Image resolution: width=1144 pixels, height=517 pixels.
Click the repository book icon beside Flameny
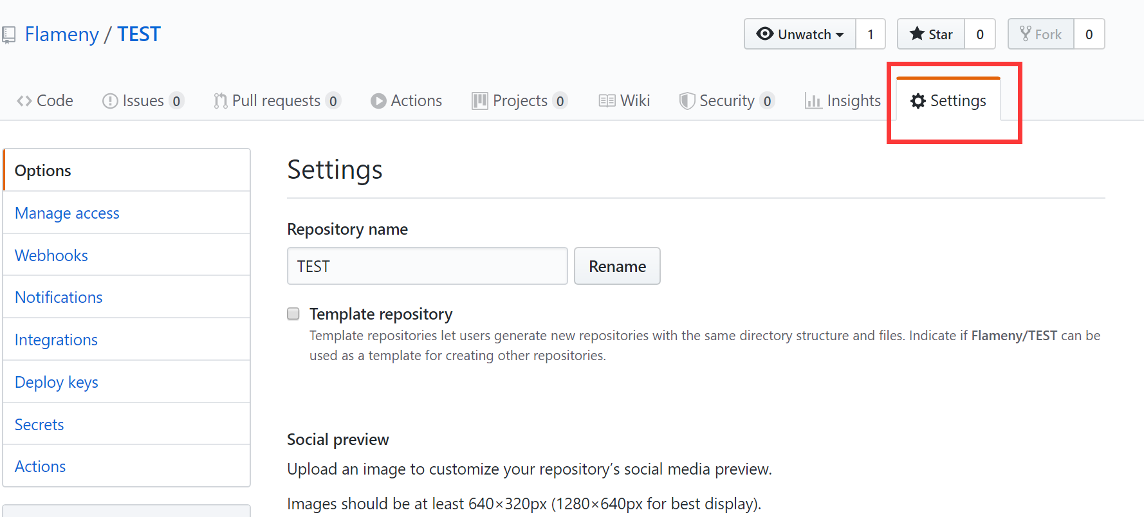coord(8,35)
